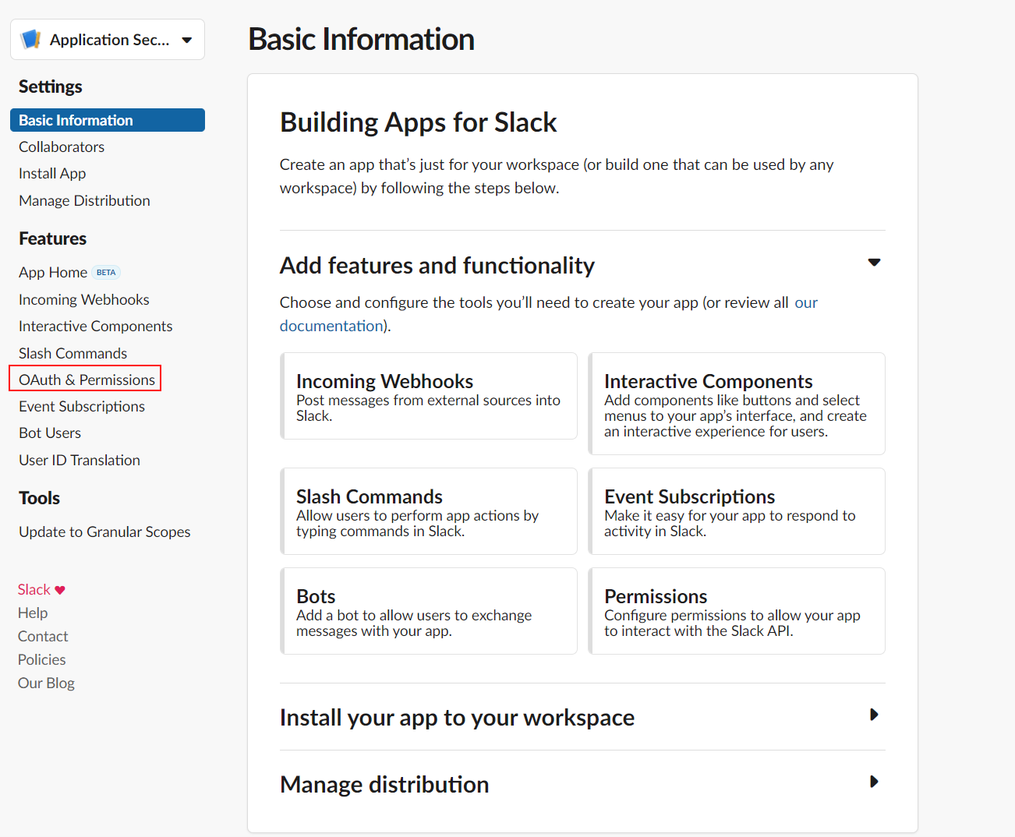This screenshot has width=1015, height=837.
Task: Open Bot Users in the sidebar
Action: 50,433
